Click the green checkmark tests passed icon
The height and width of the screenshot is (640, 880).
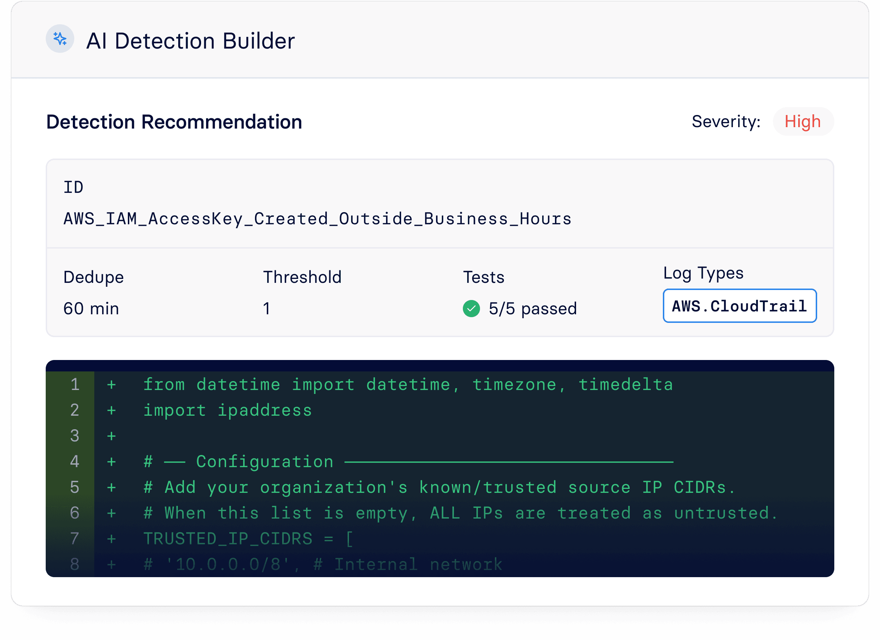pos(471,309)
